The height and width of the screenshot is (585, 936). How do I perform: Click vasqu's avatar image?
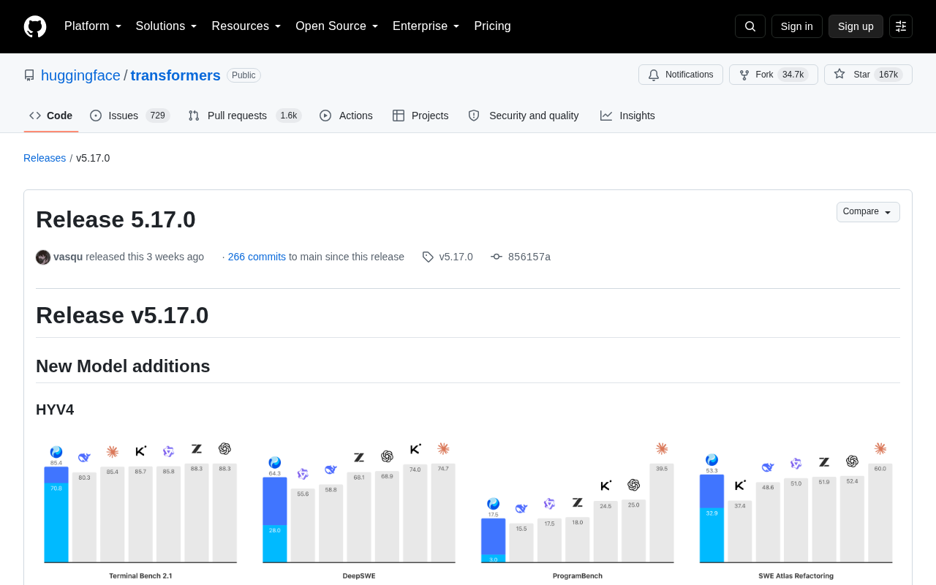tap(43, 257)
